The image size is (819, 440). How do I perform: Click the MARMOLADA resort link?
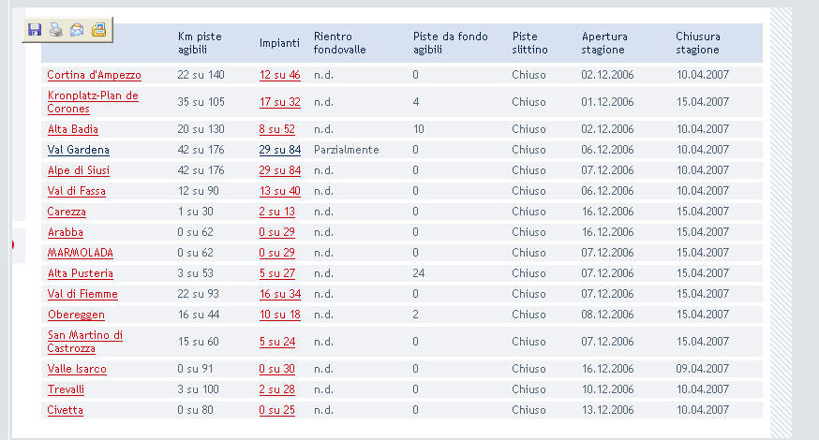coord(81,253)
